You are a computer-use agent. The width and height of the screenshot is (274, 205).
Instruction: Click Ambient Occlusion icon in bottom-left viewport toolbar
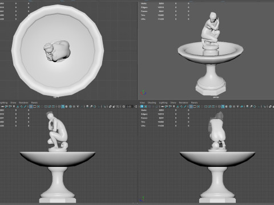pyautogui.click(x=87, y=106)
